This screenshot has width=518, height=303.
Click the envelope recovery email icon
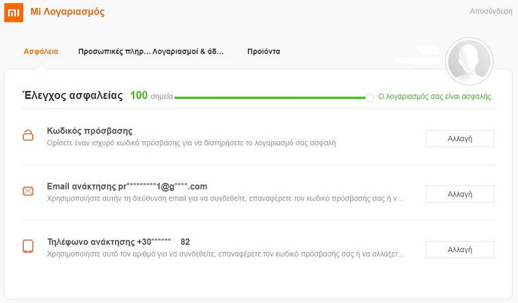tap(28, 191)
